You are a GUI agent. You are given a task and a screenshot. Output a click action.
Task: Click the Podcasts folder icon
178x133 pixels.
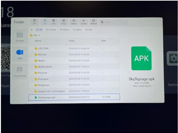coord(36,79)
